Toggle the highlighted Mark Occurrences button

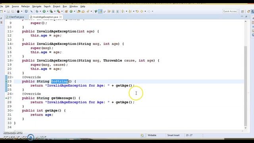click(100, 12)
